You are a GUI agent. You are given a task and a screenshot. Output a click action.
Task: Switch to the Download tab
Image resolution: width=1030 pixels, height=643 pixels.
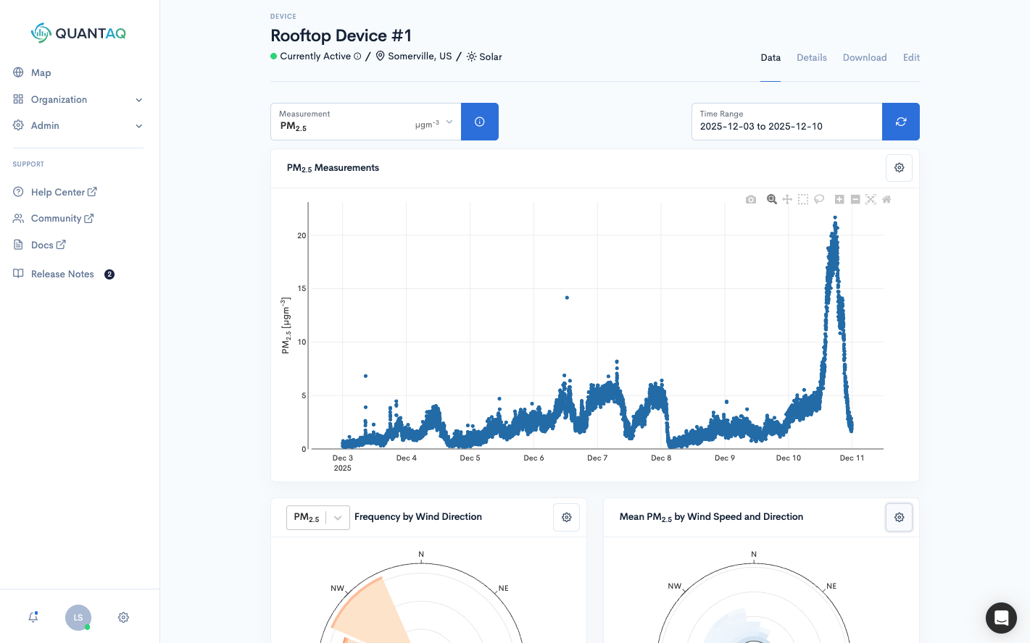865,57
